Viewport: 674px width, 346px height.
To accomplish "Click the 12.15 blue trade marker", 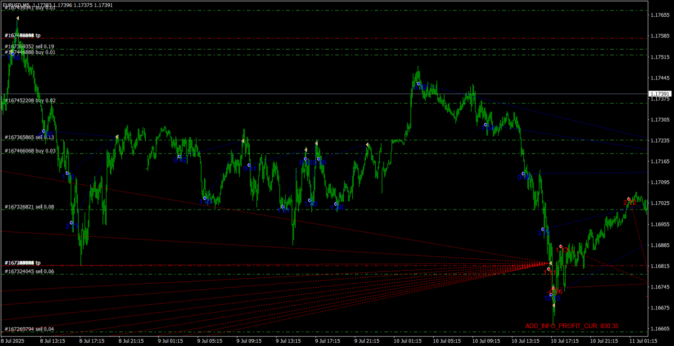I will [x=552, y=298].
